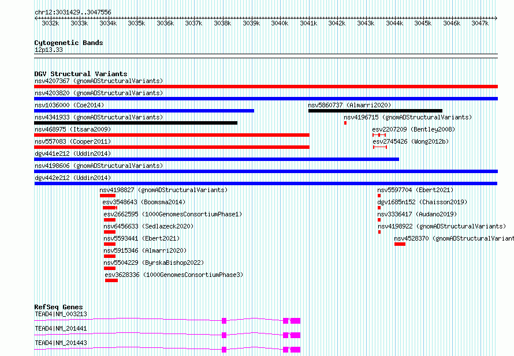Open nsv4198922 gnomAD variant label
The image size is (514, 356).
pyautogui.click(x=442, y=226)
